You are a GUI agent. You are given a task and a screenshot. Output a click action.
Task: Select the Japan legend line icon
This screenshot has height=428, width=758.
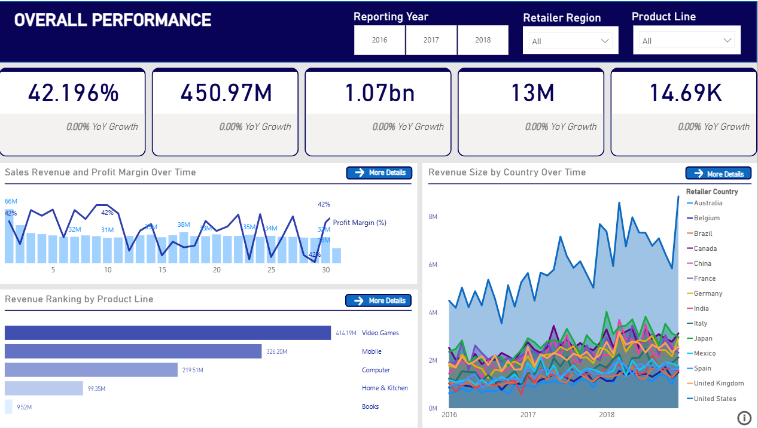coord(690,338)
